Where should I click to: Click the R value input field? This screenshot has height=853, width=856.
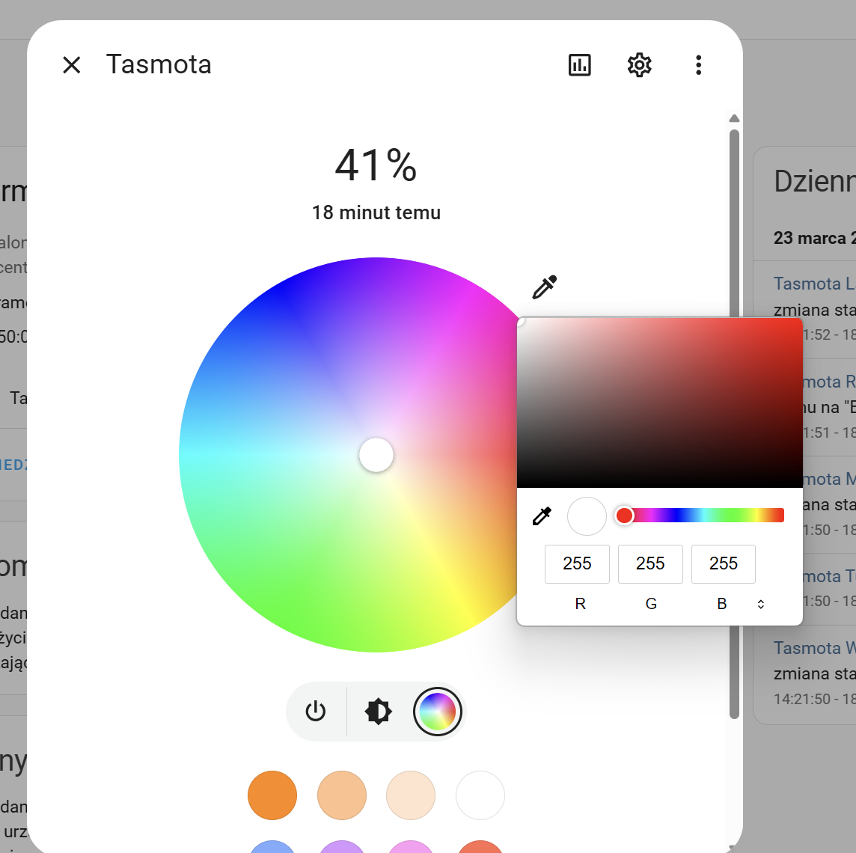click(x=577, y=563)
